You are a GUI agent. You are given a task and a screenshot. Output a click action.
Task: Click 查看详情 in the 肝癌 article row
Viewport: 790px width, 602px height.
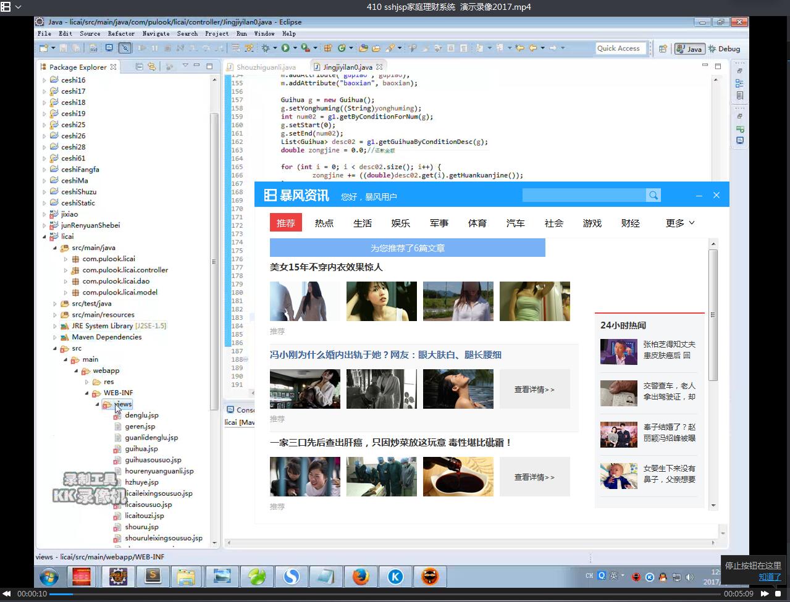[x=534, y=477]
